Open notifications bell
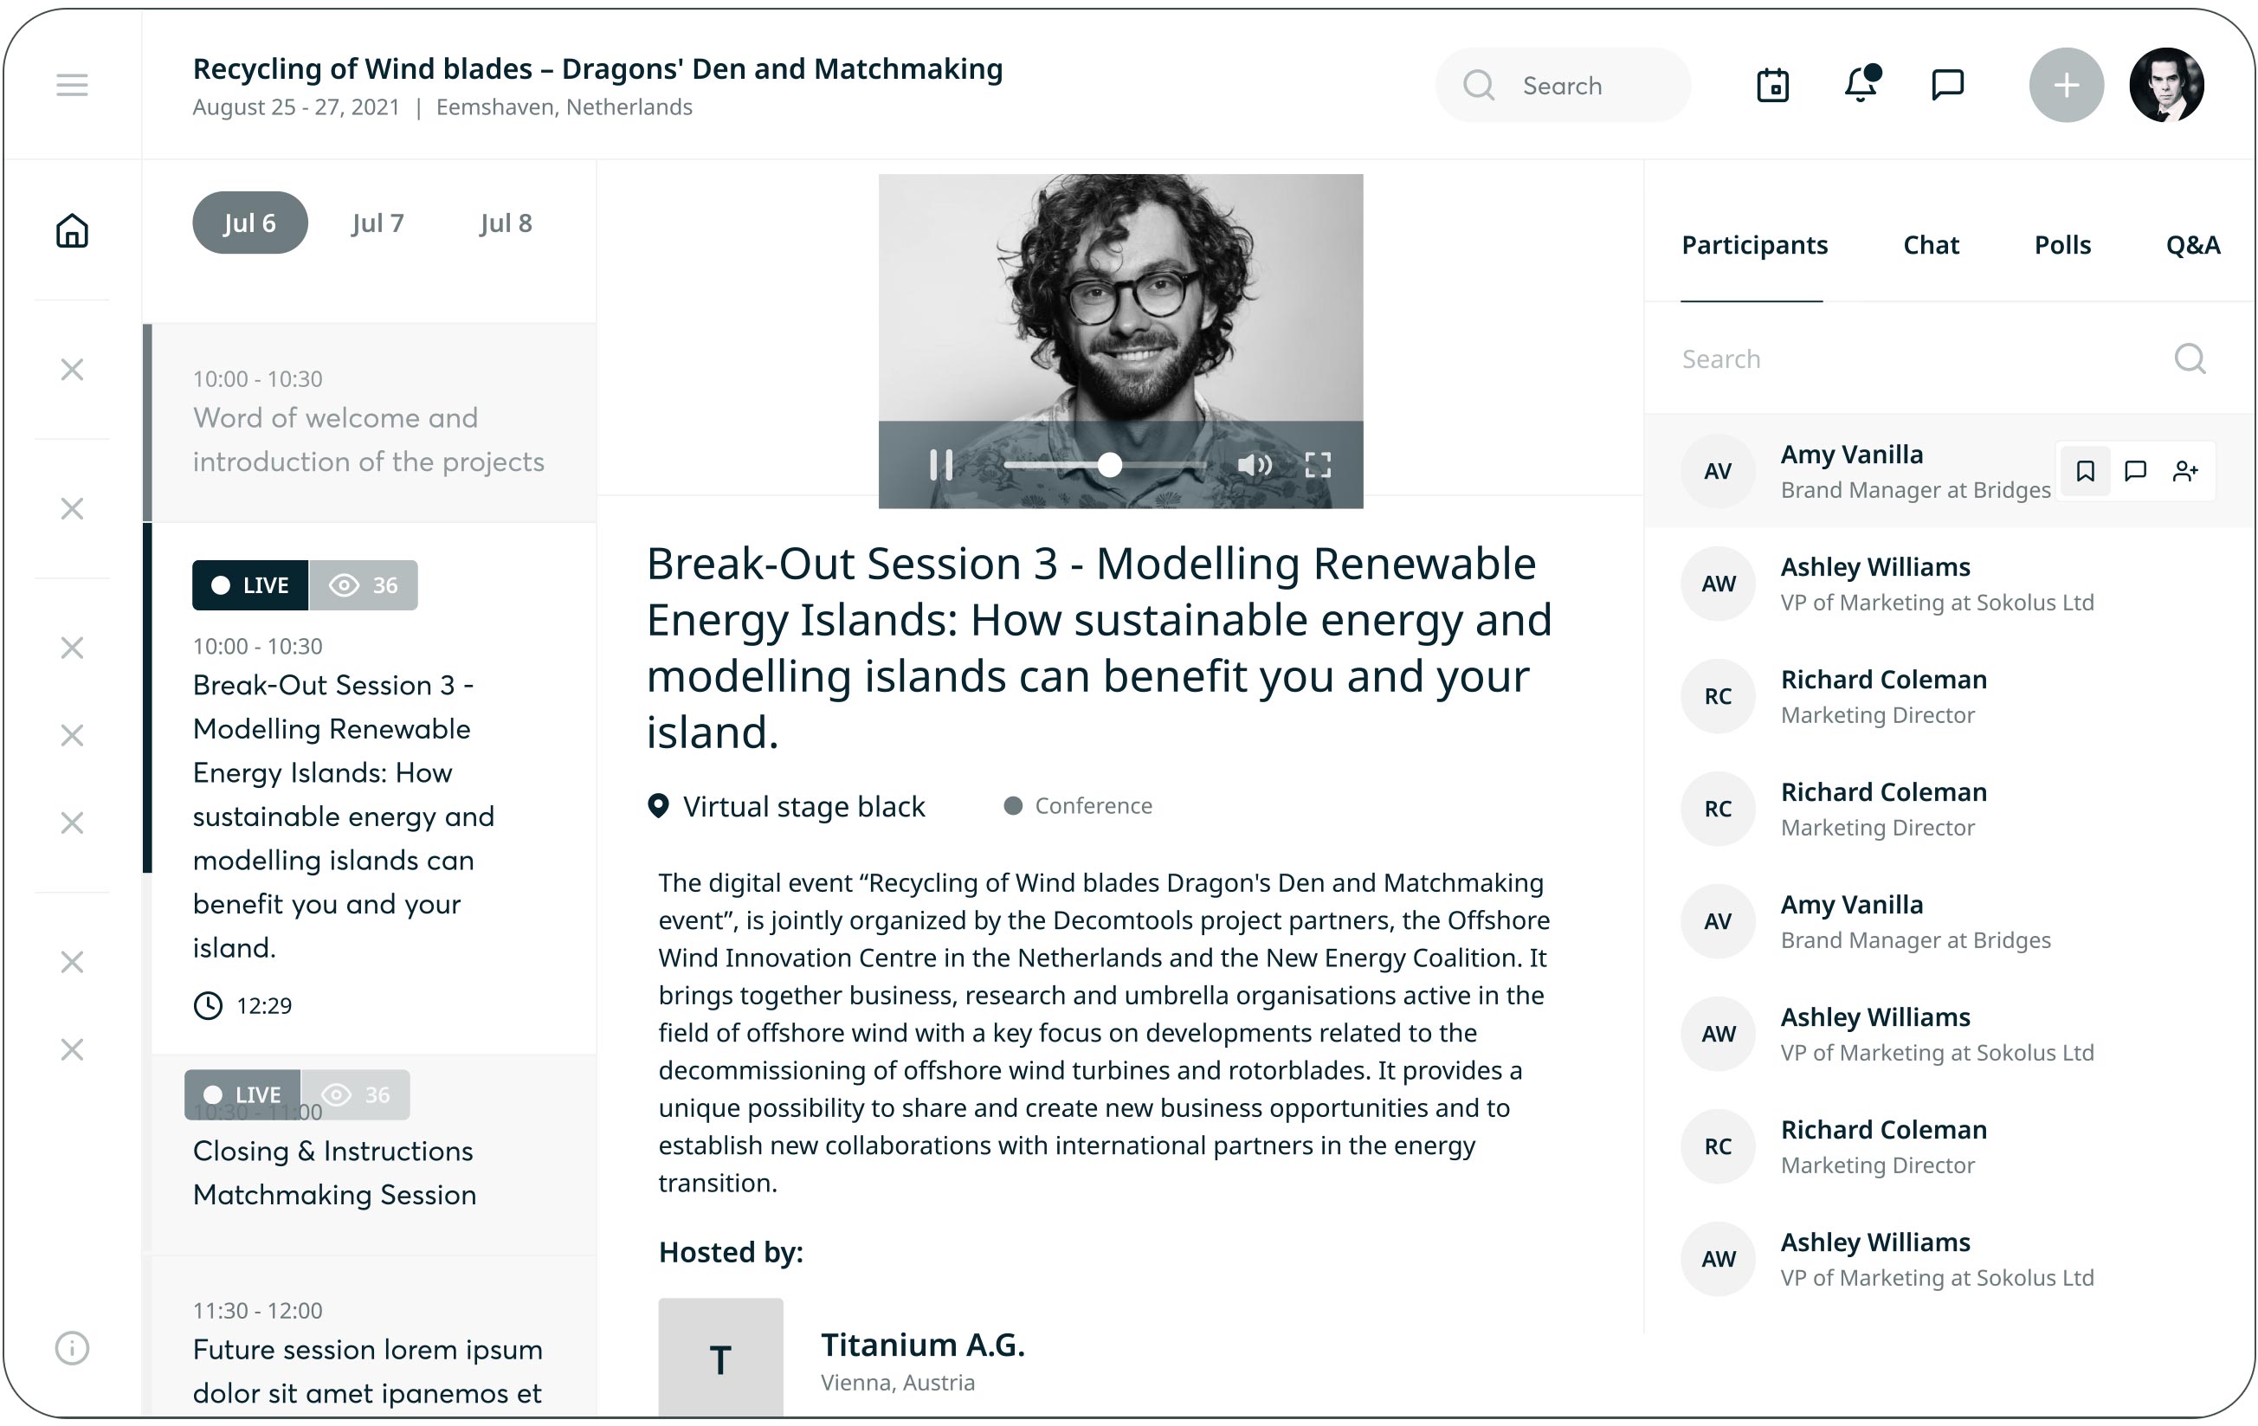This screenshot has width=2258, height=1426. coord(1861,86)
